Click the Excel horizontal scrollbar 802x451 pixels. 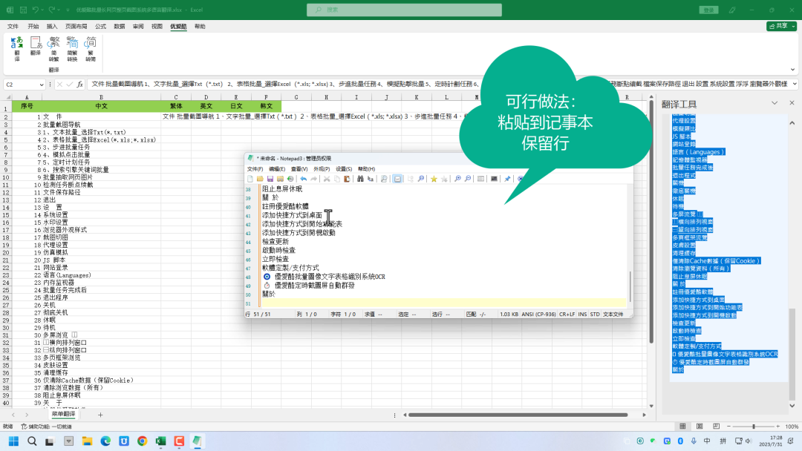[518, 415]
